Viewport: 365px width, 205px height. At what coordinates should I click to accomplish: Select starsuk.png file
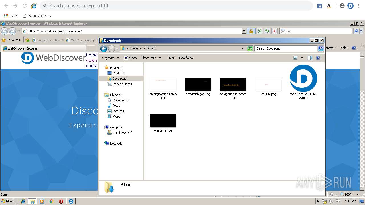pyautogui.click(x=268, y=87)
